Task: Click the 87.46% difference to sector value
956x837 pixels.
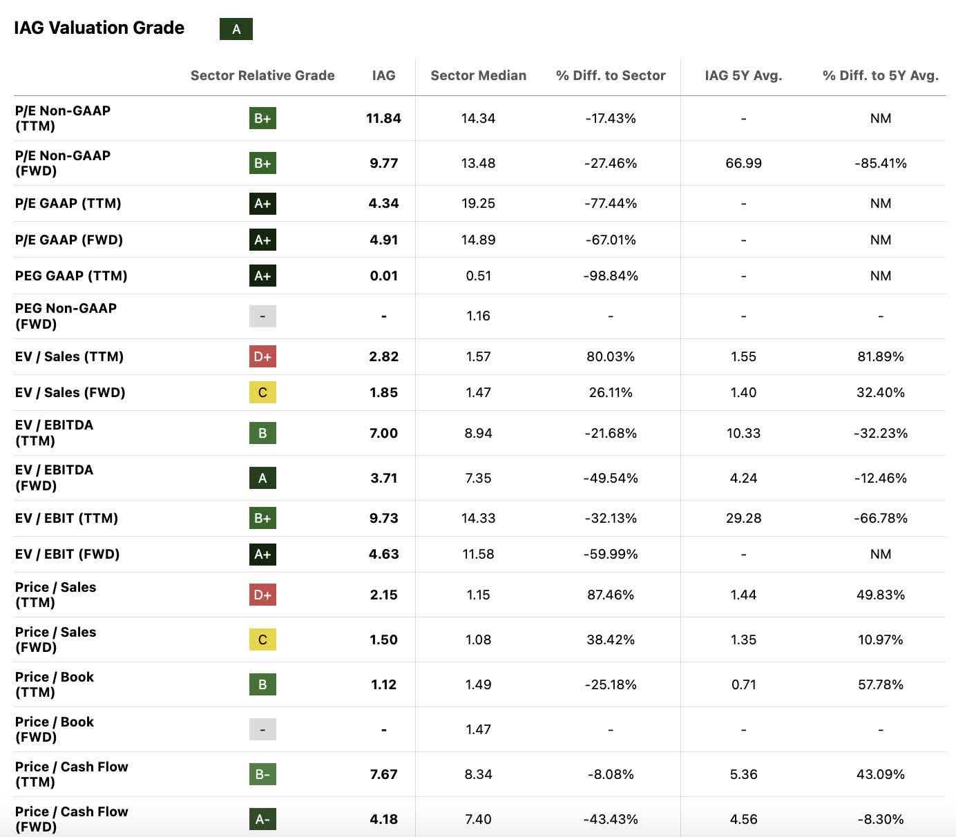Action: [x=611, y=595]
